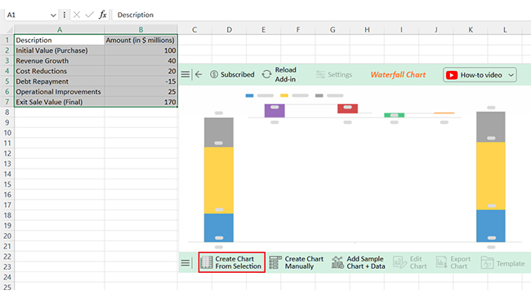
Task: Select row 1 header
Action: point(7,40)
